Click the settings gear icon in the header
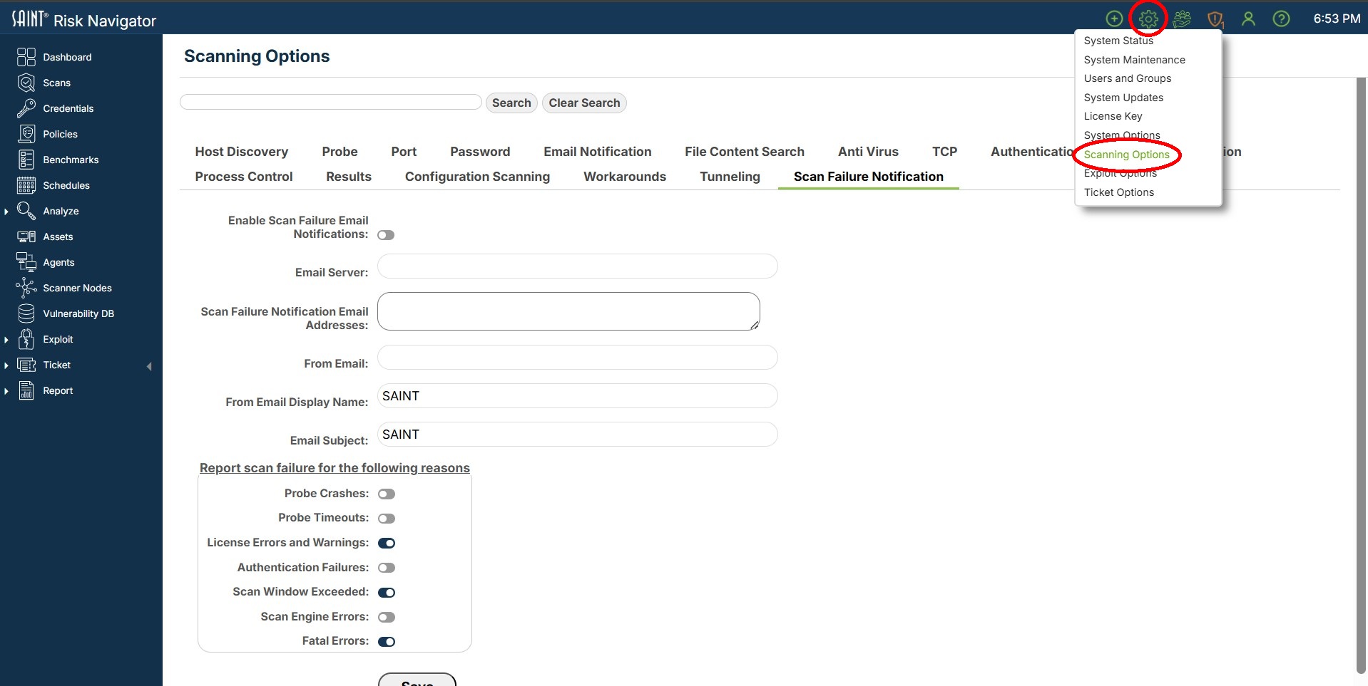The height and width of the screenshot is (686, 1368). coord(1148,19)
